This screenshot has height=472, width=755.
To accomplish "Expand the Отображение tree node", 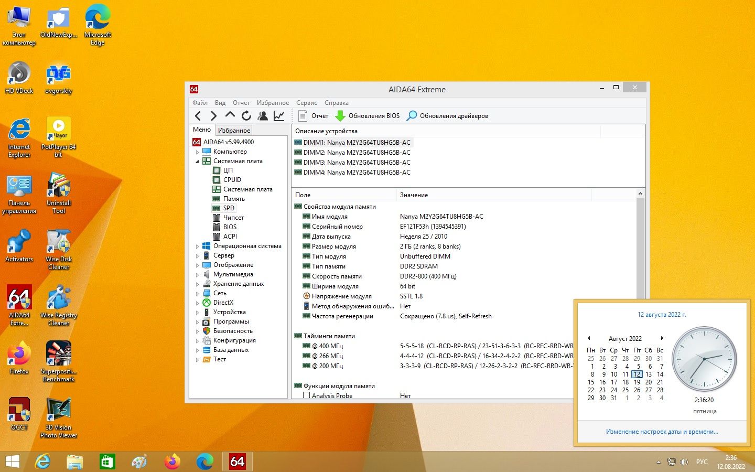I will coord(198,265).
